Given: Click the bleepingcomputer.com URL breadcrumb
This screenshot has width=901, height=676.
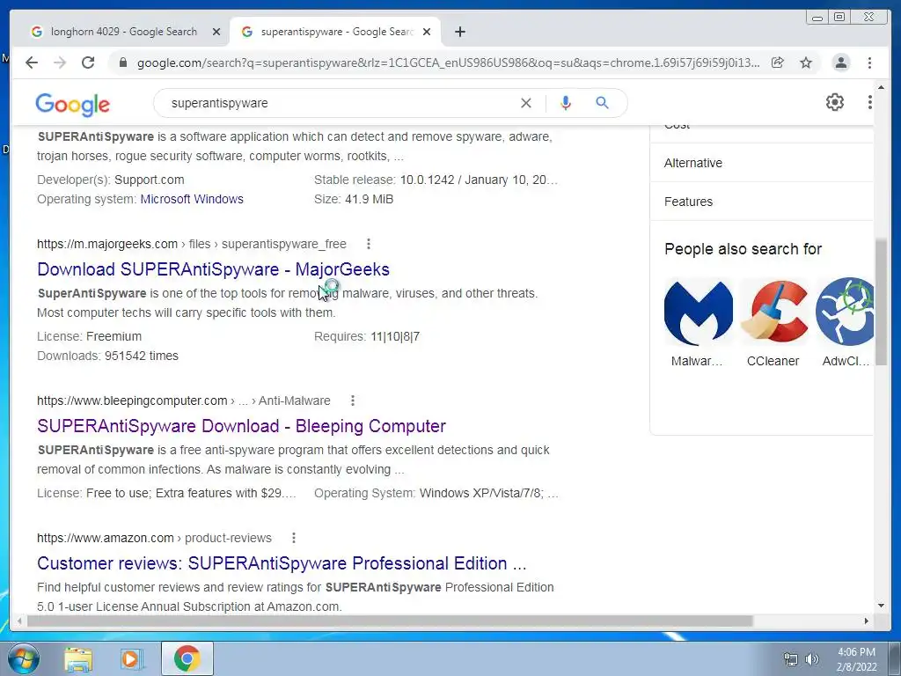Looking at the screenshot, I should [x=183, y=400].
